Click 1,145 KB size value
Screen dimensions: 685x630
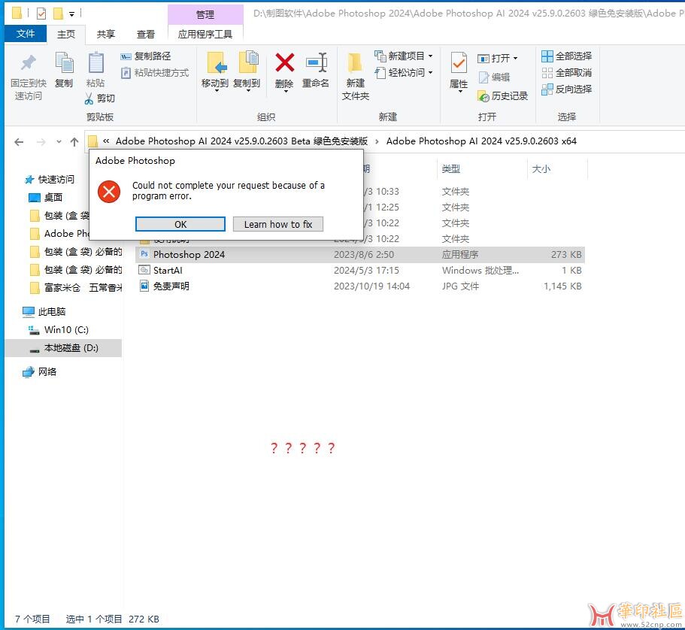[562, 286]
